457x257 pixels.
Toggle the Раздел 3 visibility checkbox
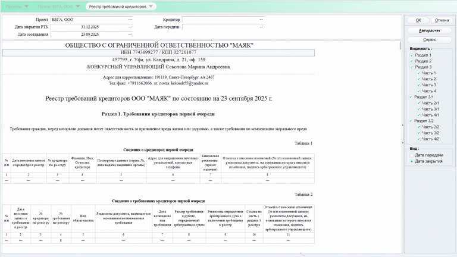click(412, 67)
